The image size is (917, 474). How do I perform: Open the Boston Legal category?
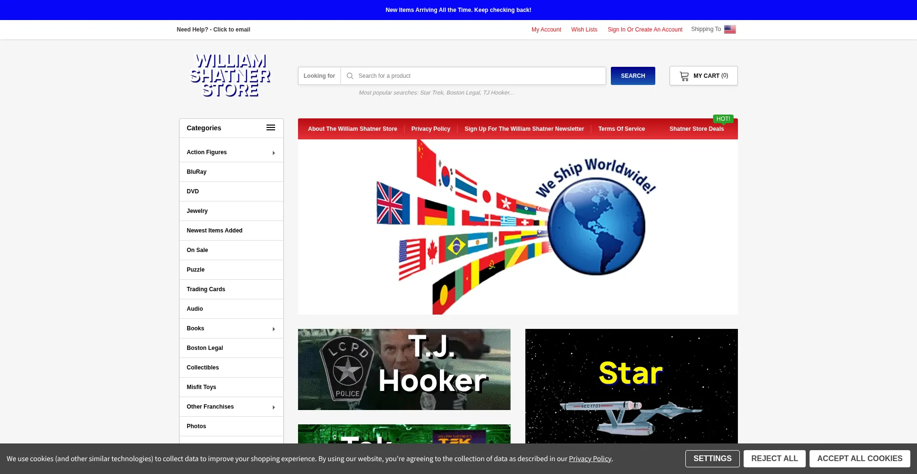click(x=231, y=348)
